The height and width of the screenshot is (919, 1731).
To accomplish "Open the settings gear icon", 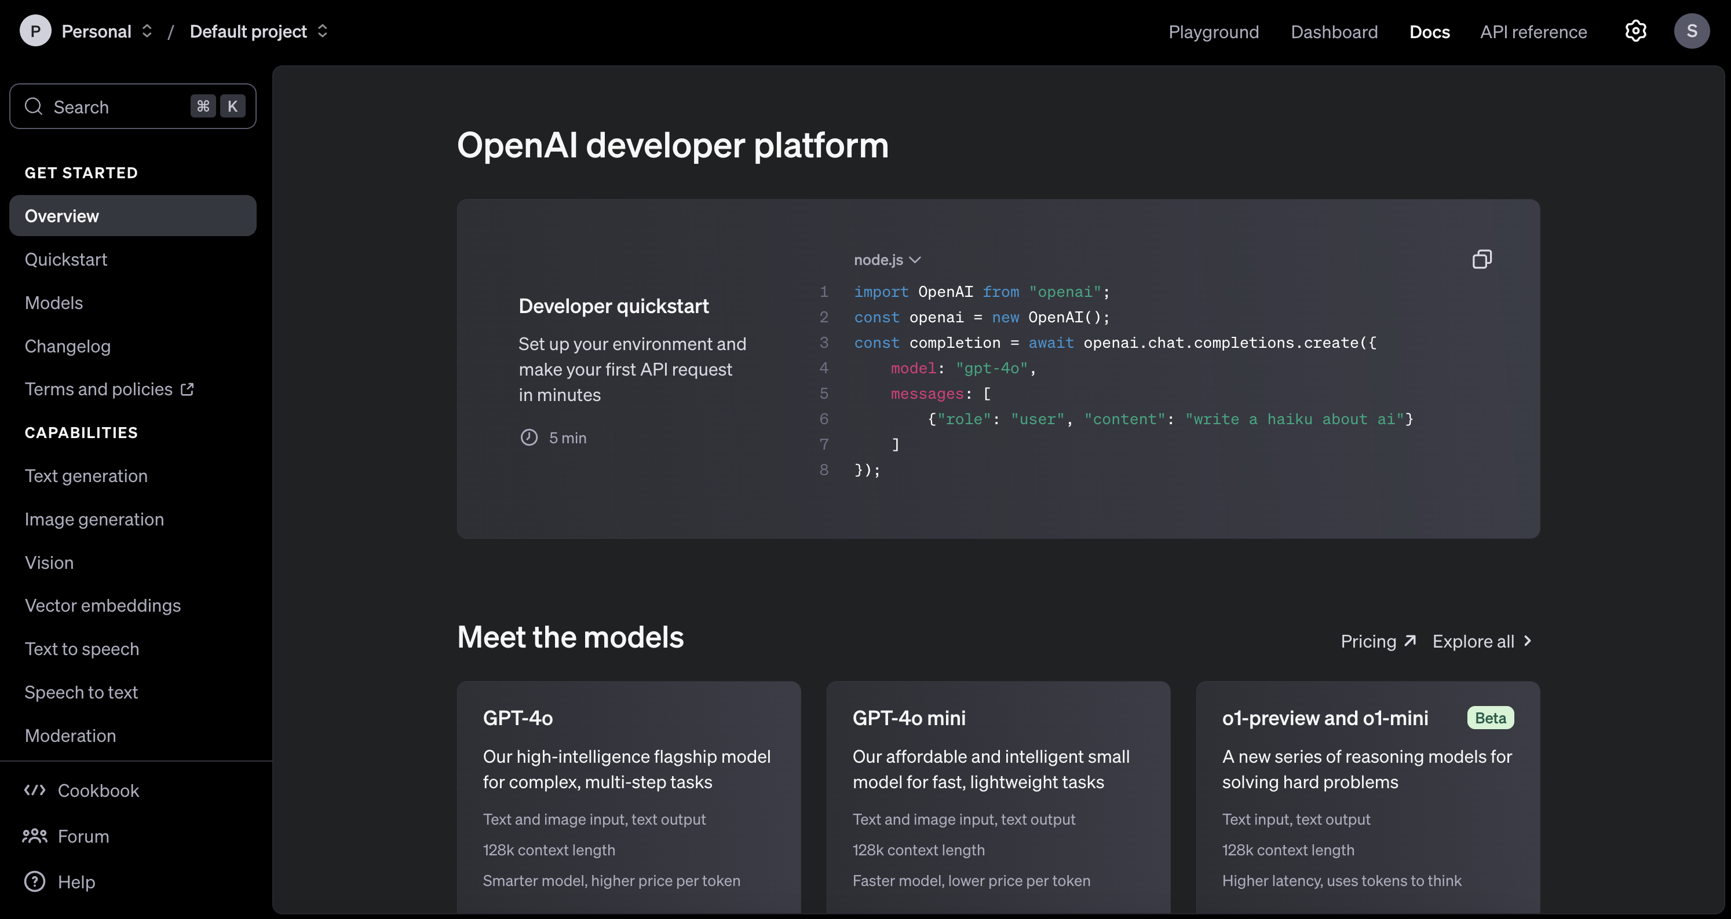I will [x=1635, y=31].
